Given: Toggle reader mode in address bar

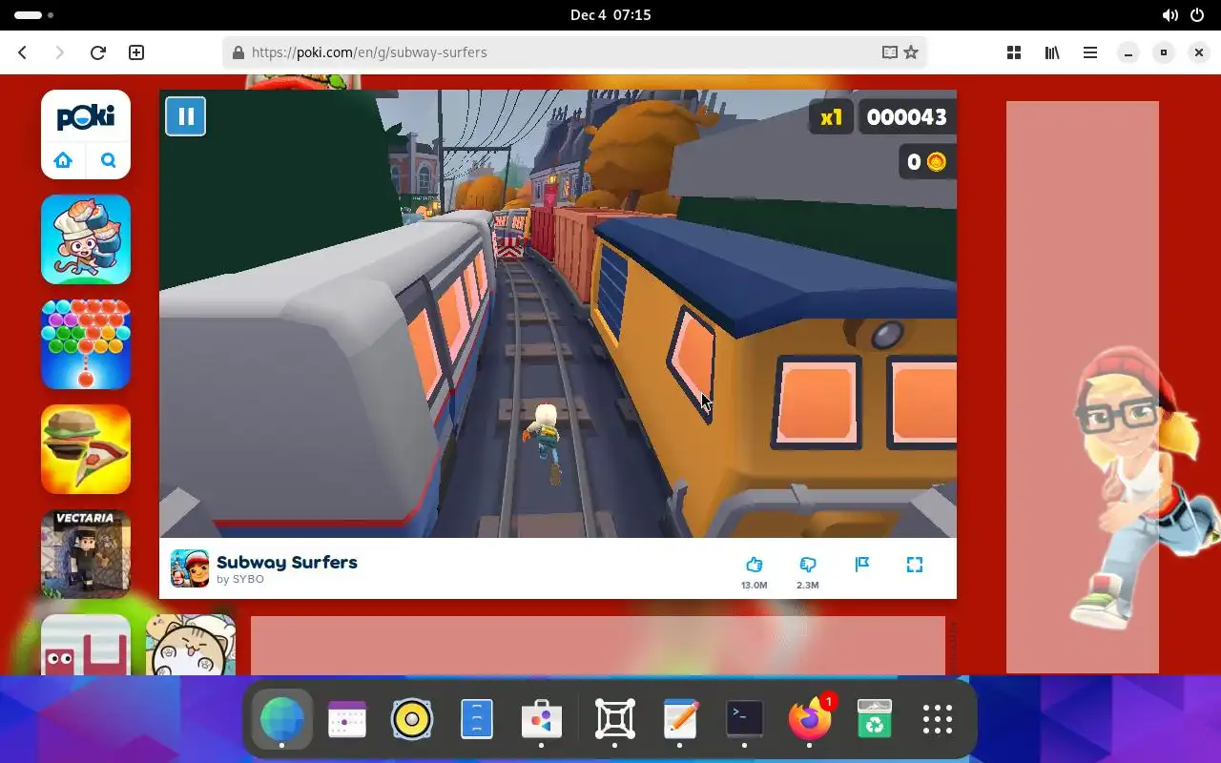Looking at the screenshot, I should point(889,52).
